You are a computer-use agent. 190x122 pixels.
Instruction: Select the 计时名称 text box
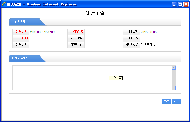coord(46,38)
